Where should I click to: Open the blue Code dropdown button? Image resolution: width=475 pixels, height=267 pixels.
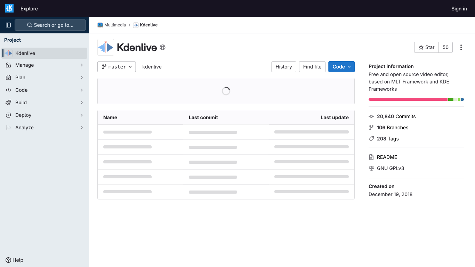[341, 67]
